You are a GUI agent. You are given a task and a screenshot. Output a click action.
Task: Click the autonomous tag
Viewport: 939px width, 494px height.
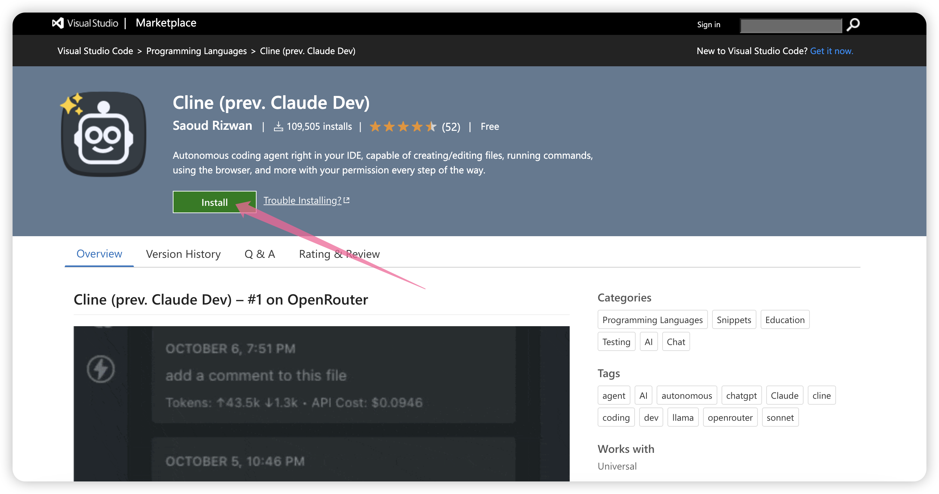(687, 395)
